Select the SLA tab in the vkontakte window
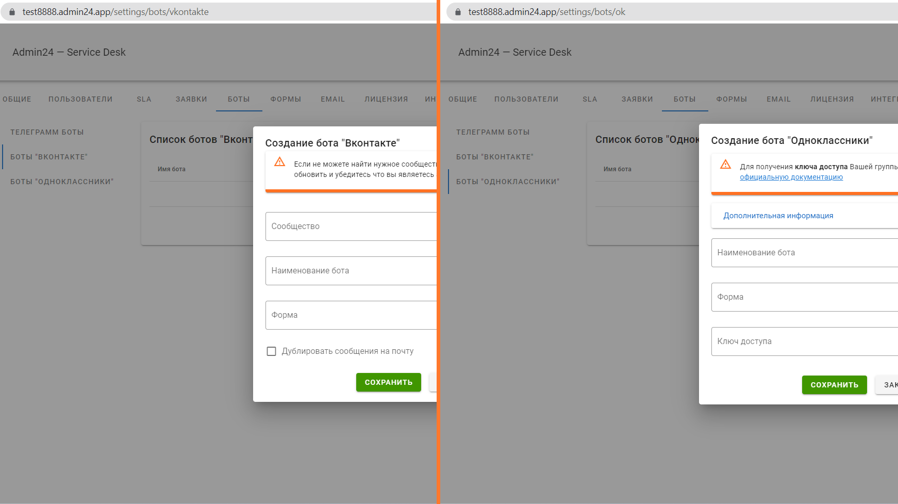 (144, 99)
